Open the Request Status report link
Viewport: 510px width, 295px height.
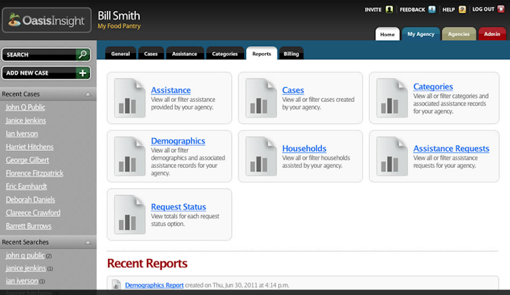click(x=178, y=207)
